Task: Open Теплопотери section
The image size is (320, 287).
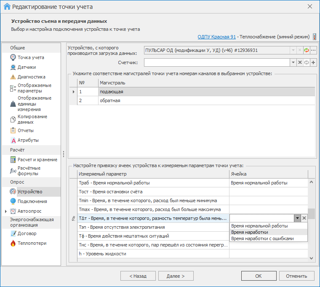Action: pyautogui.click(x=32, y=243)
